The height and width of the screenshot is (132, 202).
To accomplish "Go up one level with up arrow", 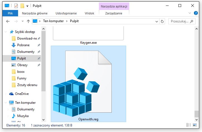I will pyautogui.click(x=28, y=21).
